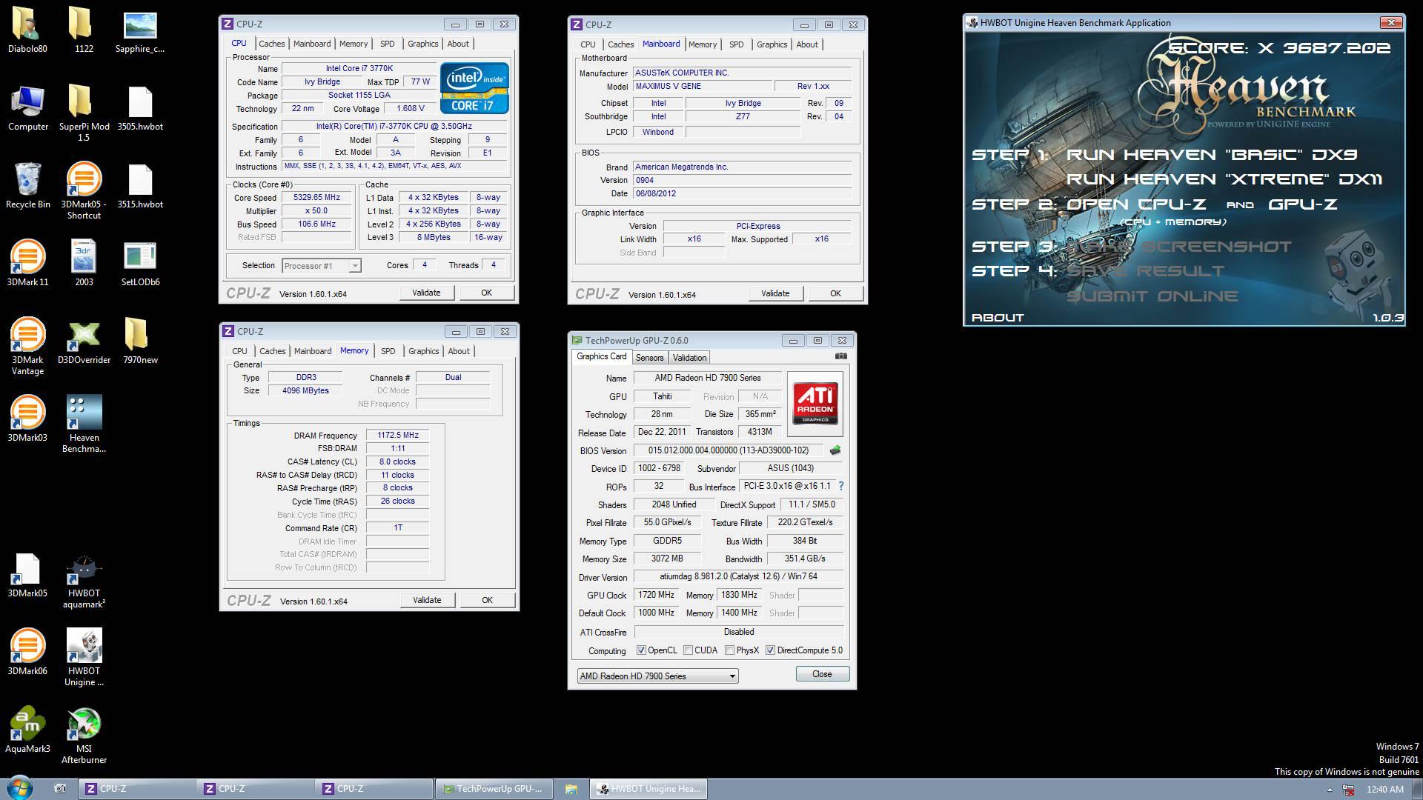The height and width of the screenshot is (800, 1423).
Task: Click the GPU Clock 1720 MHz field
Action: pyautogui.click(x=656, y=595)
